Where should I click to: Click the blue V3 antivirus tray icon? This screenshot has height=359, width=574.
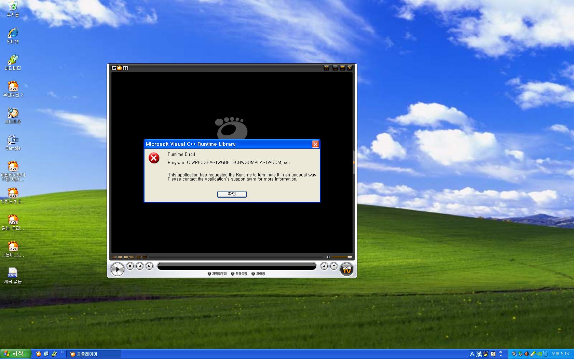click(545, 354)
